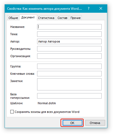Image resolution: width=113 pixels, height=134 pixels.
Task: Open the Статистика tab
Action: [46, 18]
